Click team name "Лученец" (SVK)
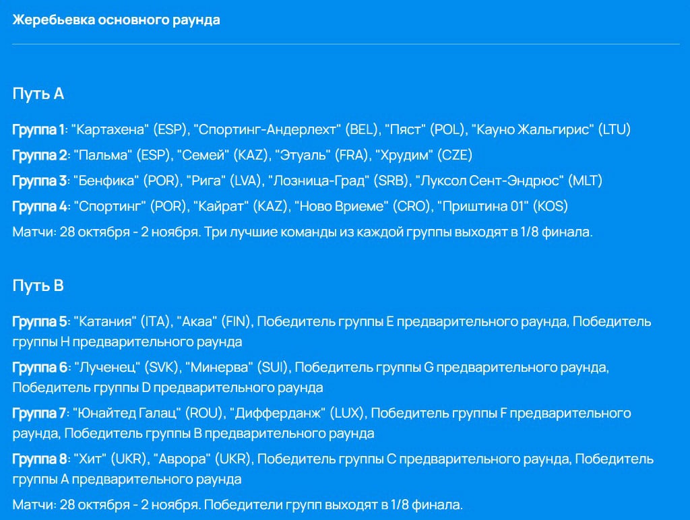 [x=107, y=367]
